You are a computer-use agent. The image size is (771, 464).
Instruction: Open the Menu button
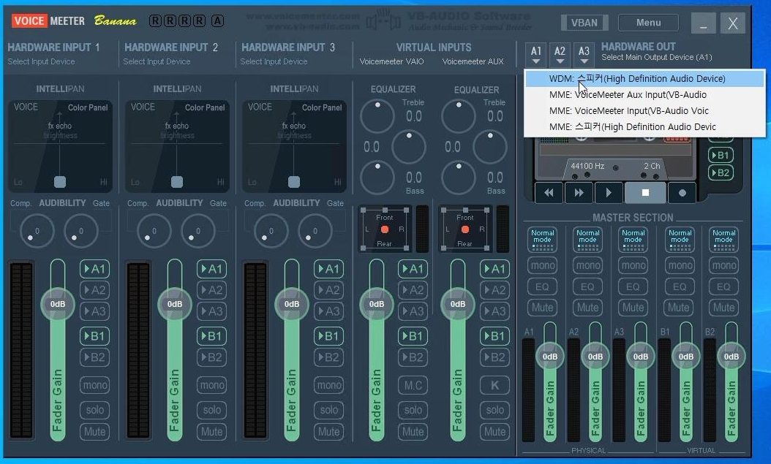(x=648, y=23)
